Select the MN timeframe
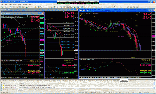Image resolution: width=156 pixels, height=94 pixels. coord(111,7)
